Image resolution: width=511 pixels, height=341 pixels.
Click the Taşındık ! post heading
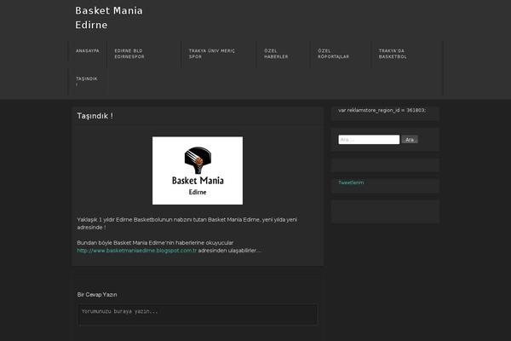click(x=95, y=116)
